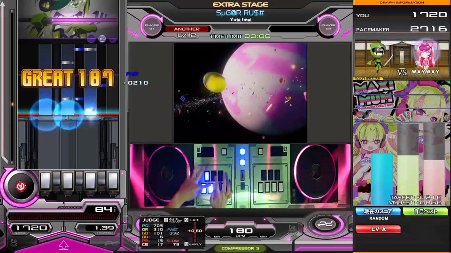Click the rabbit icon beside the BPM display

pos(292,228)
